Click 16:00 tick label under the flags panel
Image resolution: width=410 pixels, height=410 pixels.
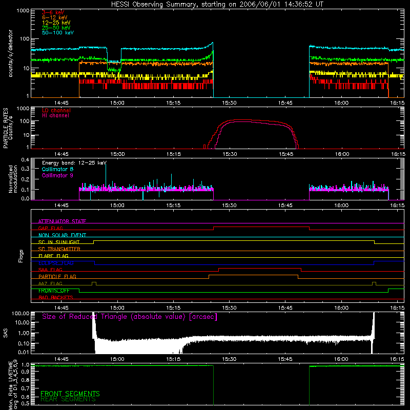pos(341,308)
